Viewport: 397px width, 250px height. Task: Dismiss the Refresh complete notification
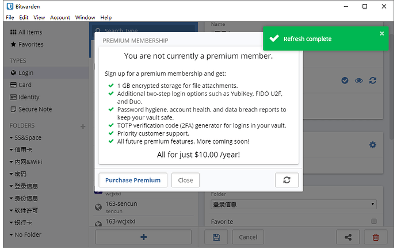(x=382, y=33)
